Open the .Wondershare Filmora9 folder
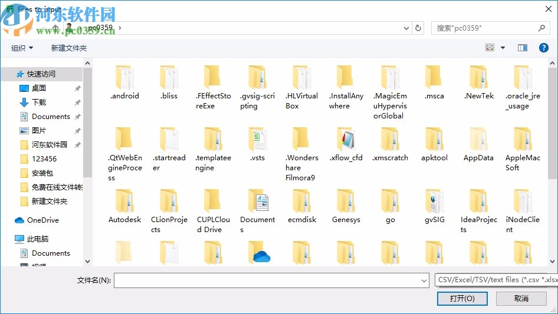 (x=301, y=154)
